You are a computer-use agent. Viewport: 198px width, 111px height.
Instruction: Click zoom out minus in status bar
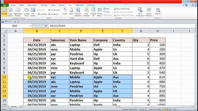179,109
